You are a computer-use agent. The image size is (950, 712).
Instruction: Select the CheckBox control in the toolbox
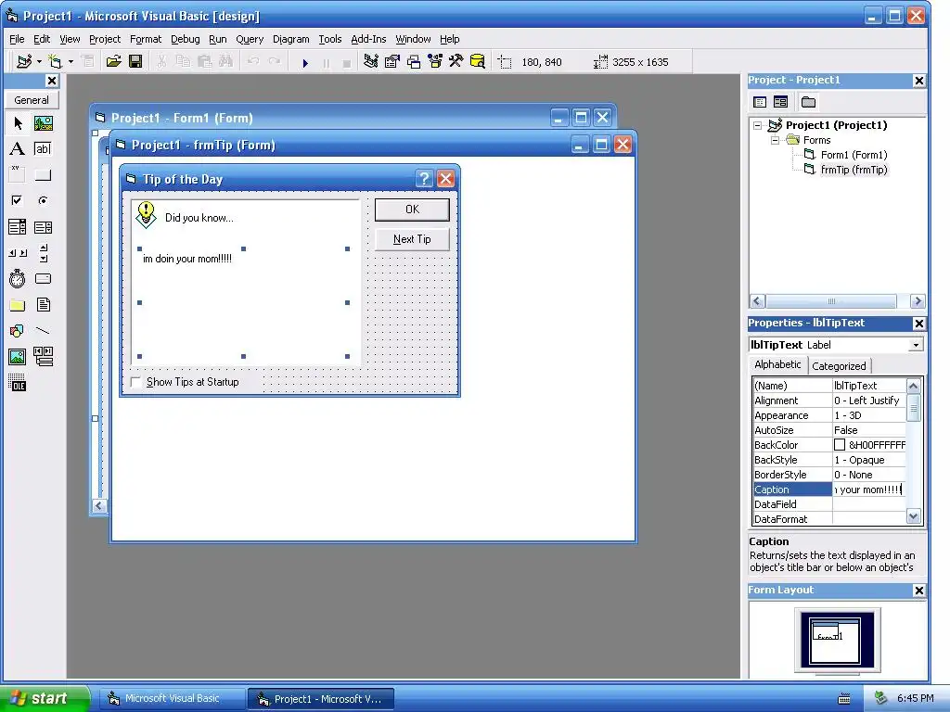click(18, 200)
